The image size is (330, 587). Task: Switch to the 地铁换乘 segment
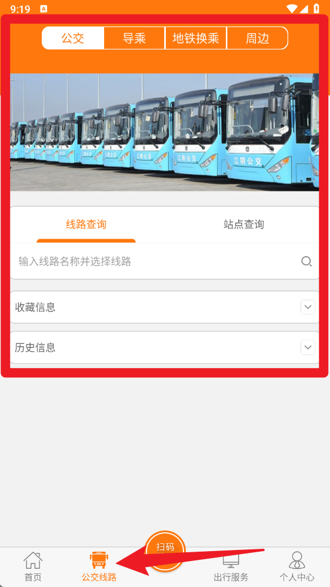pyautogui.click(x=196, y=38)
